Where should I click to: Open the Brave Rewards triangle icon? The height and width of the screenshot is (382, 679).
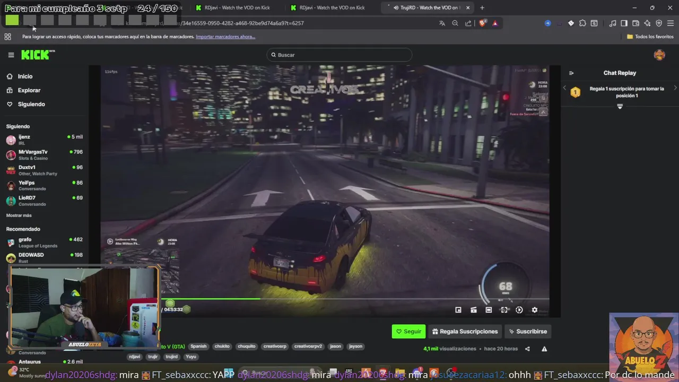pos(495,23)
